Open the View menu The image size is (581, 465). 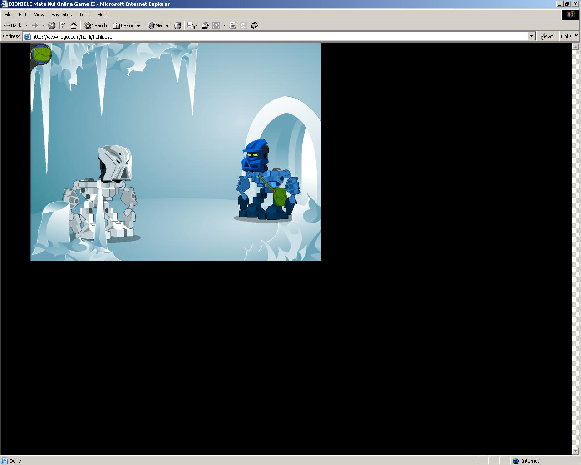click(39, 15)
